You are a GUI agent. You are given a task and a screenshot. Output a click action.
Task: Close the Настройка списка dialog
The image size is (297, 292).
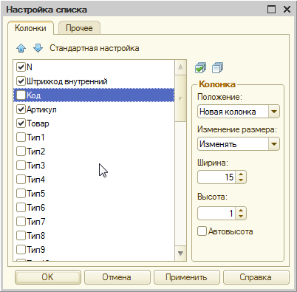click(x=287, y=10)
